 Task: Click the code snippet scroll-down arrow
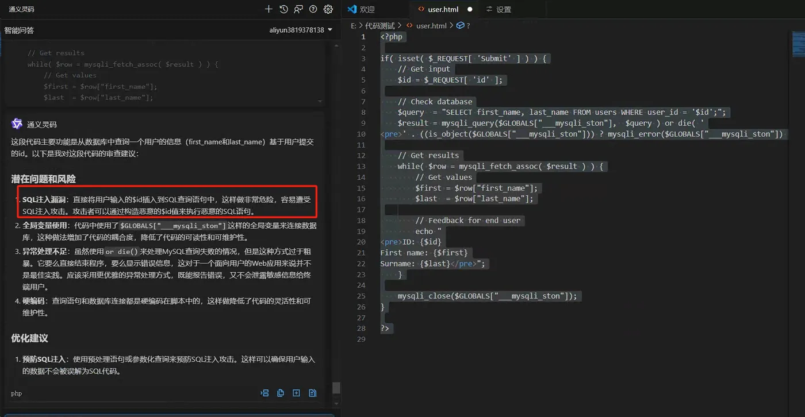pyautogui.click(x=320, y=101)
